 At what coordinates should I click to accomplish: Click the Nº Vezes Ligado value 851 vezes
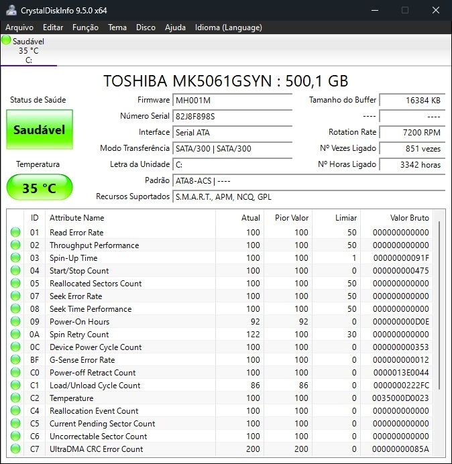412,148
